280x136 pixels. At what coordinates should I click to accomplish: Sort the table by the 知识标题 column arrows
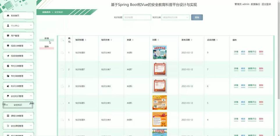(x=85, y=40)
